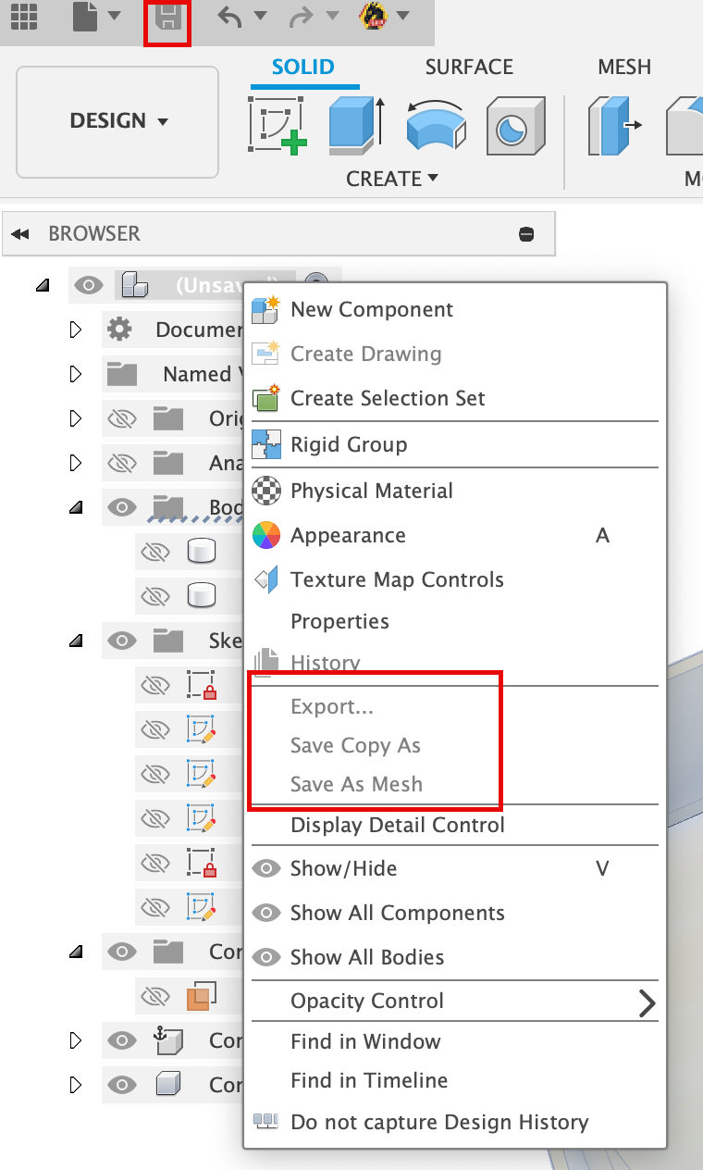Switch to the SURFACE tab
The image size is (703, 1170).
(x=469, y=67)
